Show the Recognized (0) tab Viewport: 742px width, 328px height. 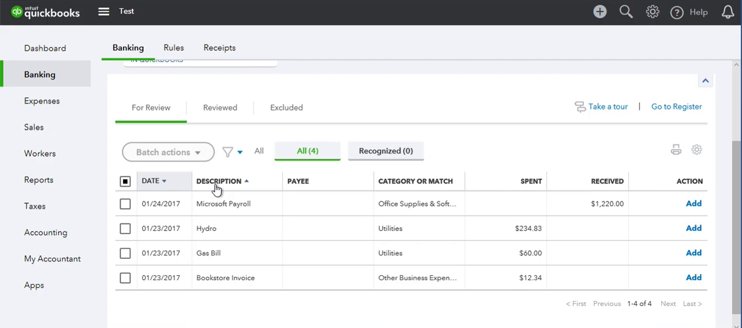(x=386, y=151)
